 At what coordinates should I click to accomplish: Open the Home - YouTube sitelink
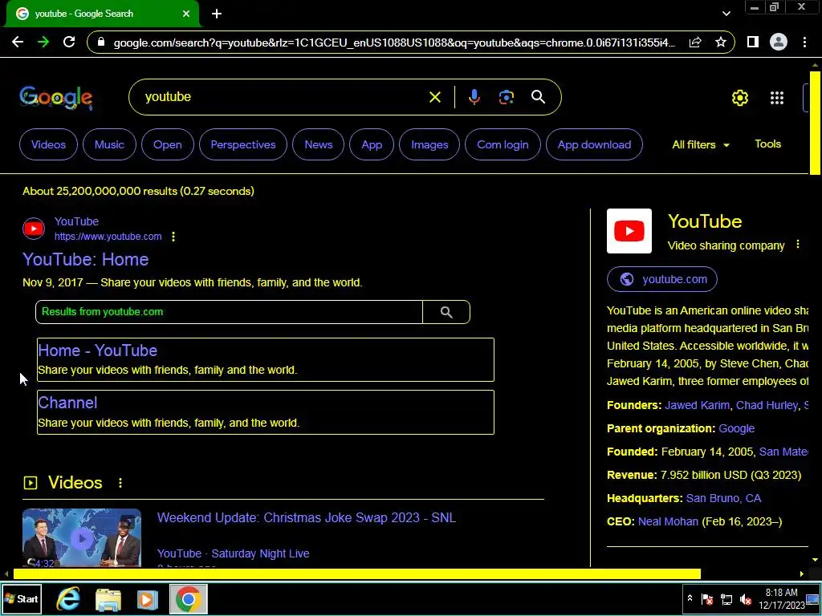click(x=97, y=351)
